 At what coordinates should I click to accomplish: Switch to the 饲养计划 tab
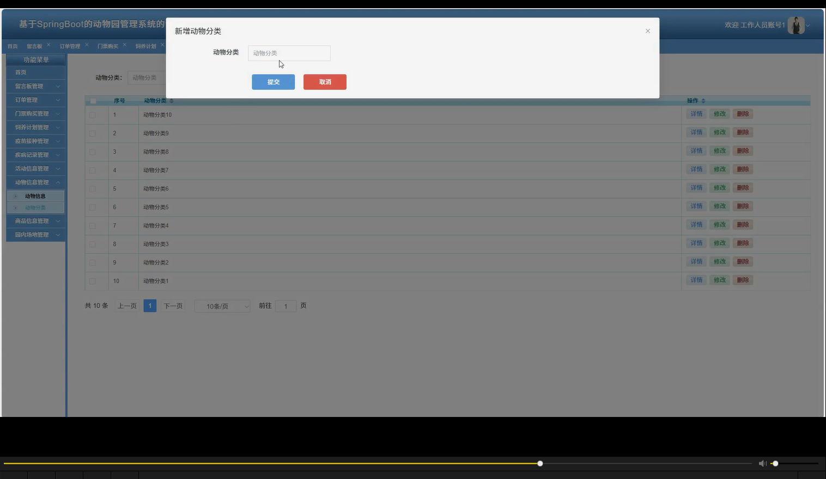point(145,46)
